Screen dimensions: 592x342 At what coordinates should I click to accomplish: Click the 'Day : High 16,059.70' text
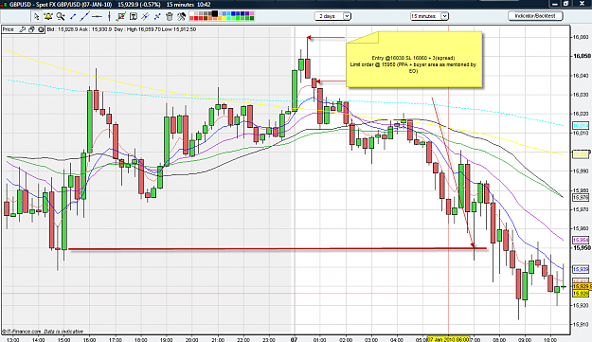tap(138, 29)
